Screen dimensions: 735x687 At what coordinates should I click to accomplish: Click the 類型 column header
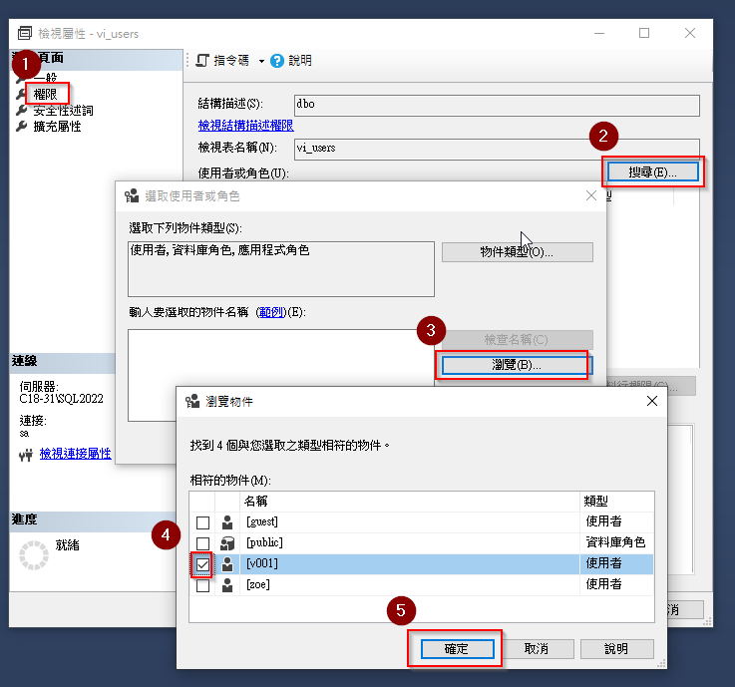[617, 502]
